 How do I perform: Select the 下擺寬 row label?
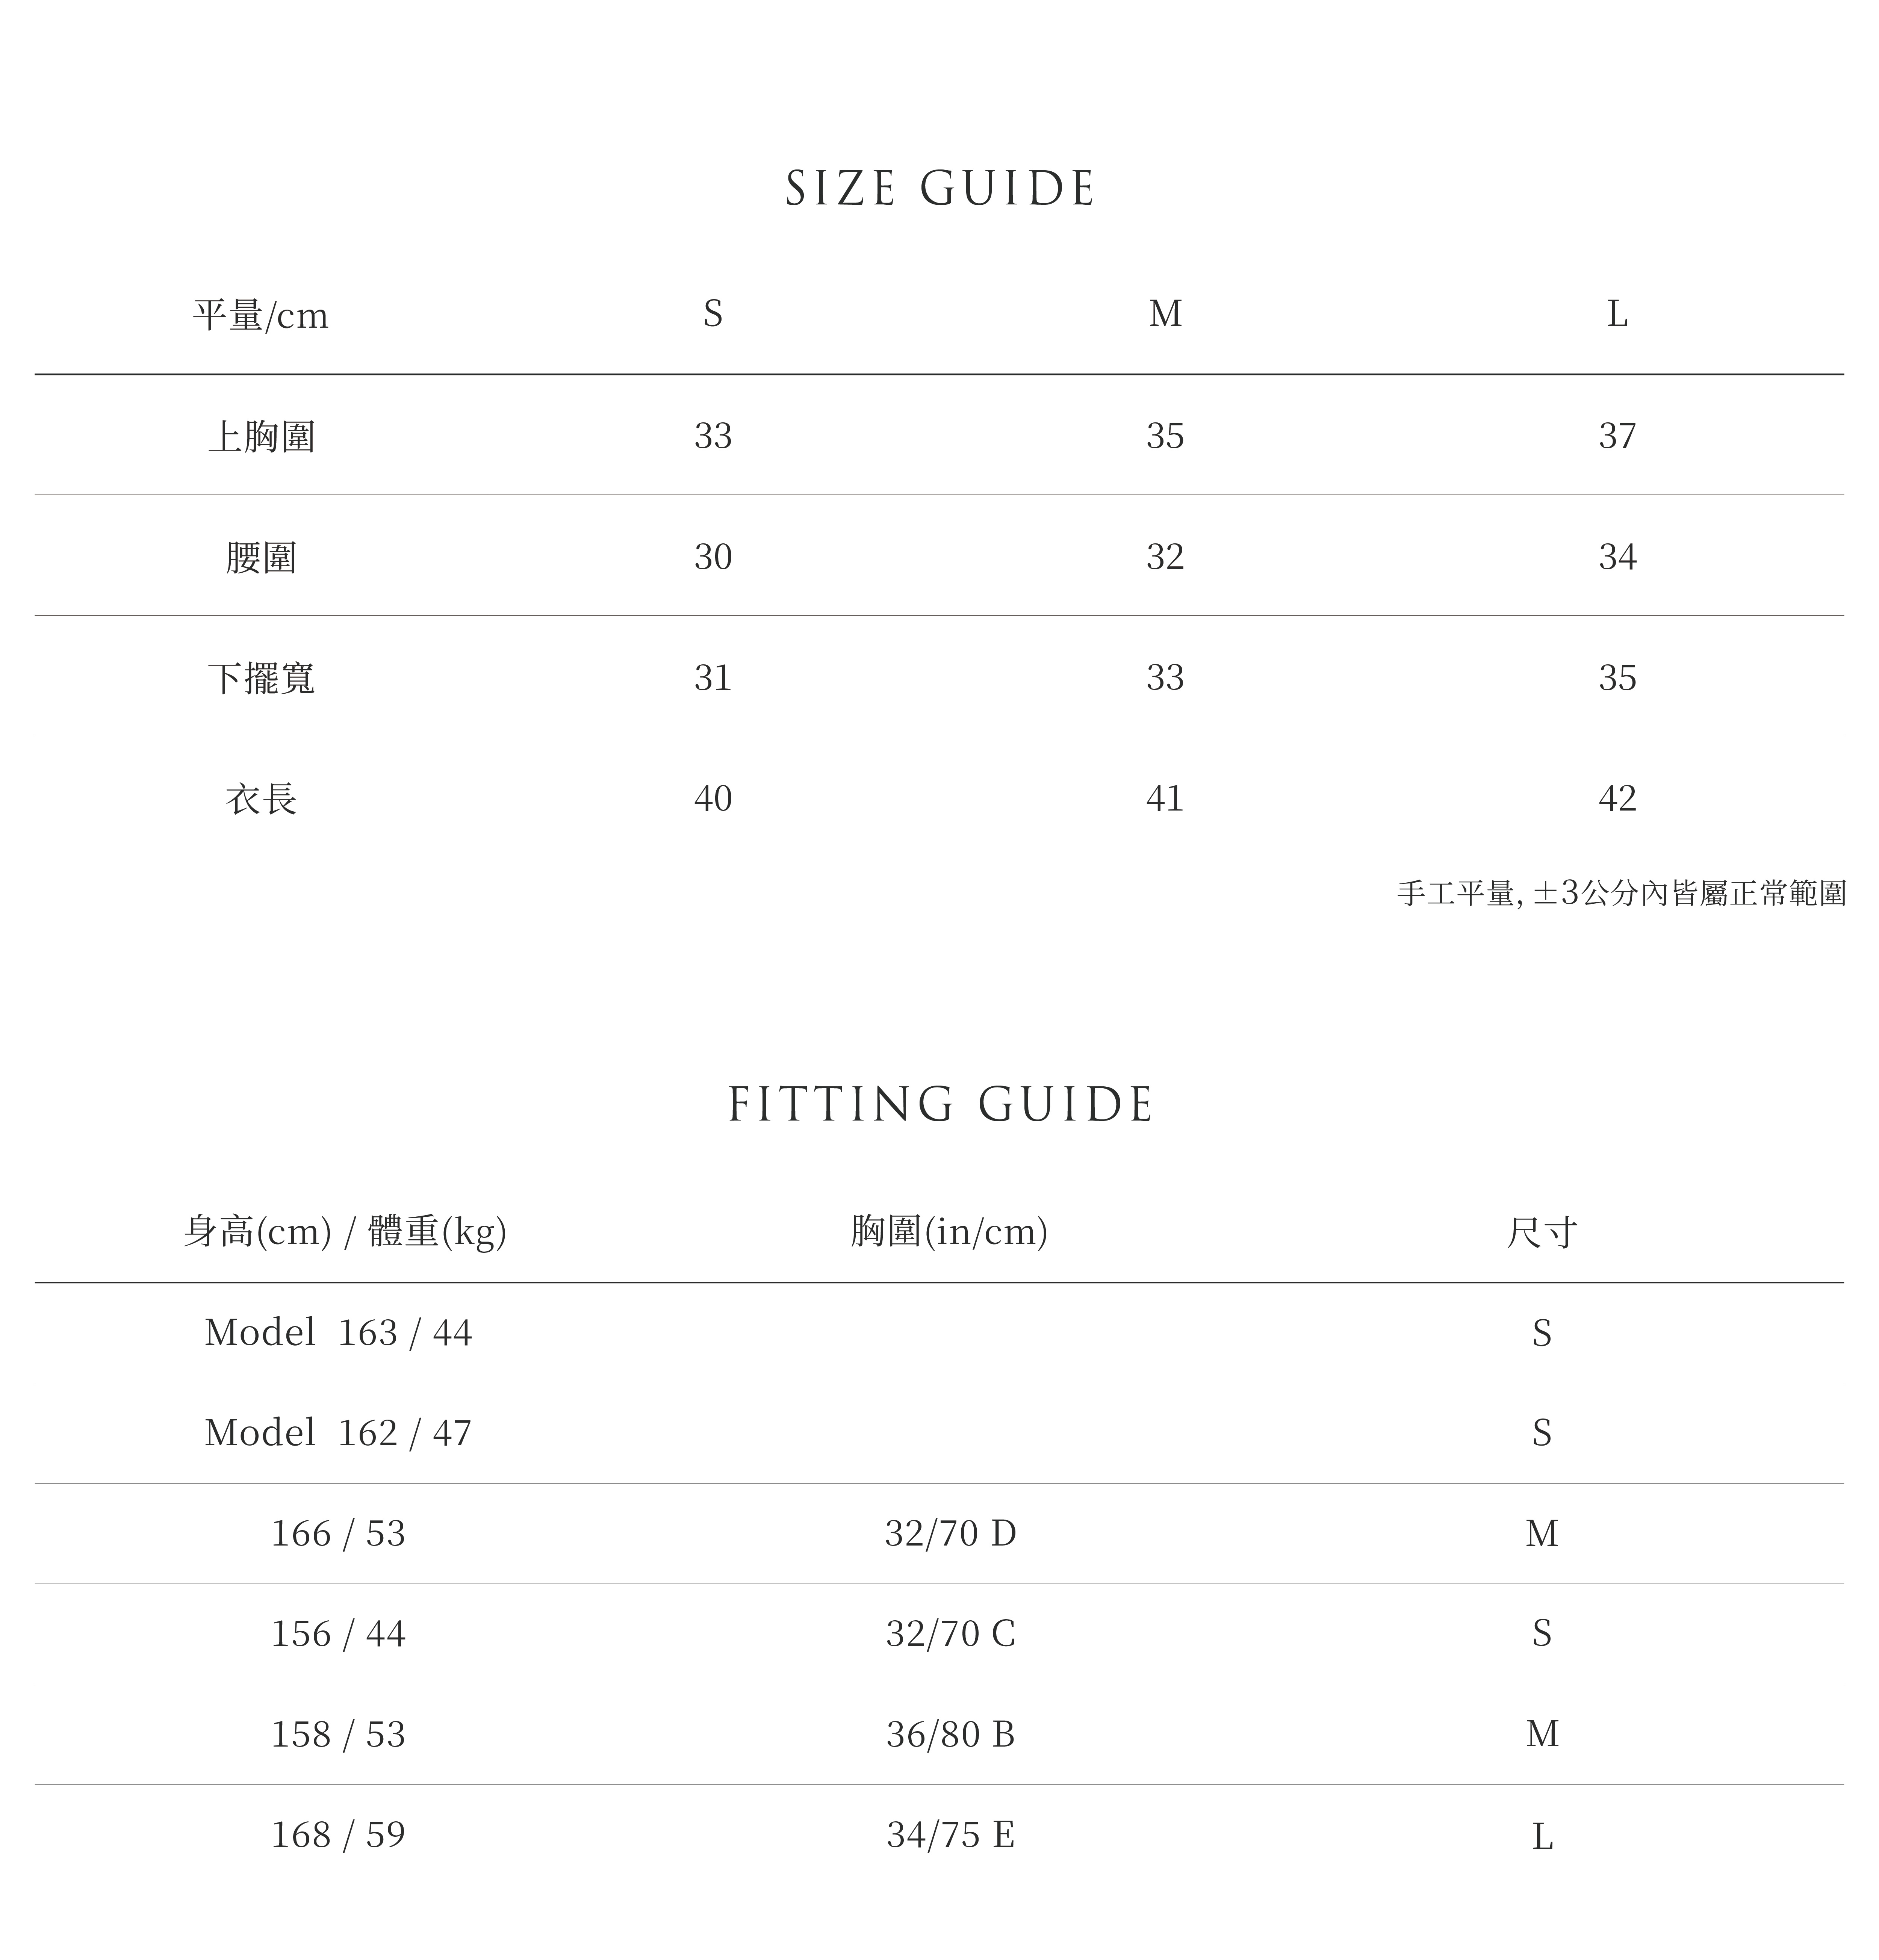tap(261, 678)
